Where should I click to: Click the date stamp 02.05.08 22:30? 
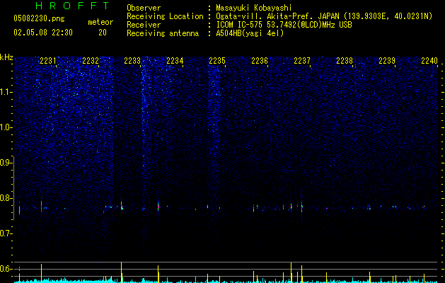[43, 33]
